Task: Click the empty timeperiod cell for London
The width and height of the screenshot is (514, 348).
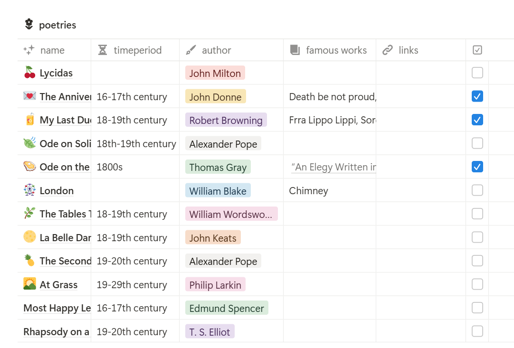Action: (135, 190)
